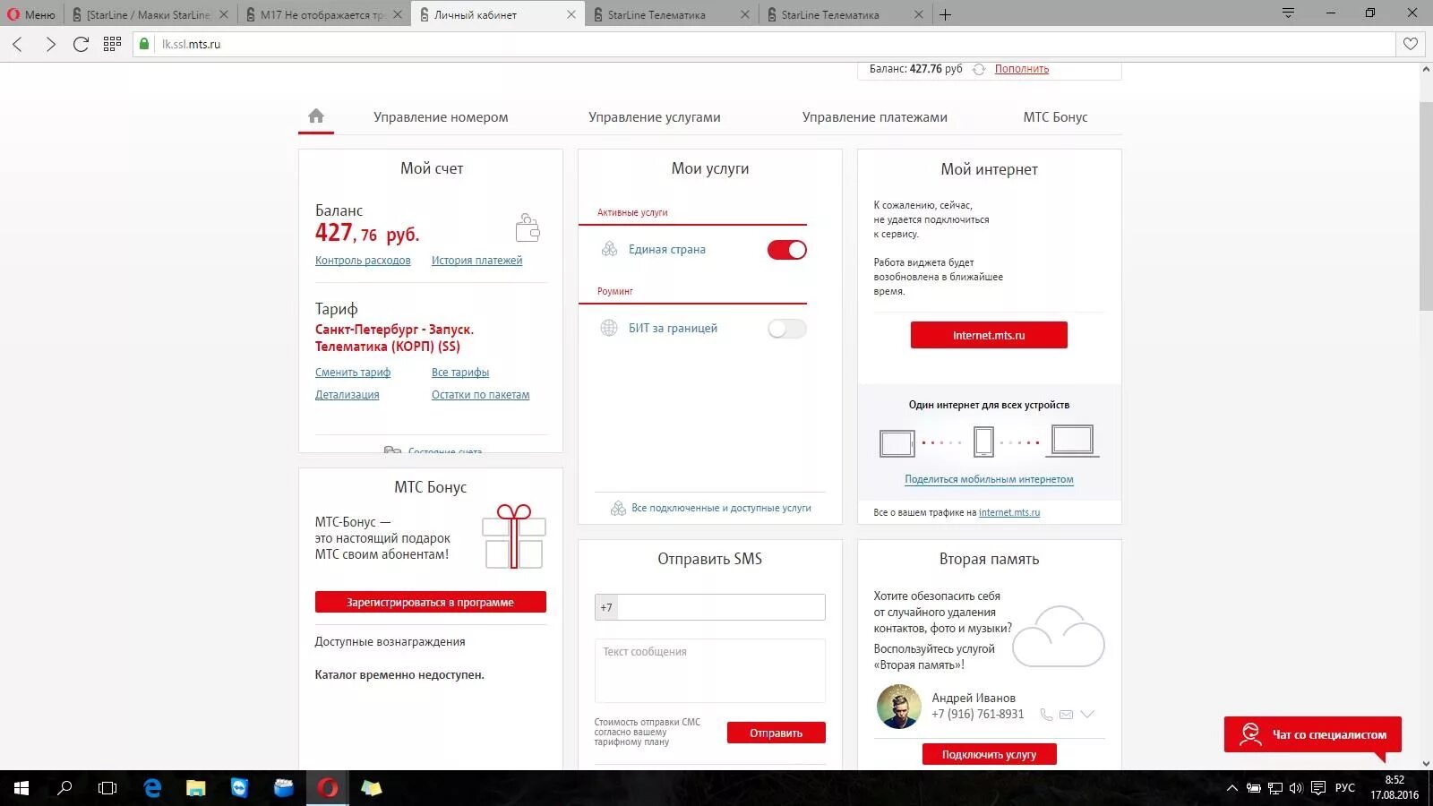Image resolution: width=1433 pixels, height=806 pixels.
Task: Open Управление услугами menu
Action: (x=655, y=117)
